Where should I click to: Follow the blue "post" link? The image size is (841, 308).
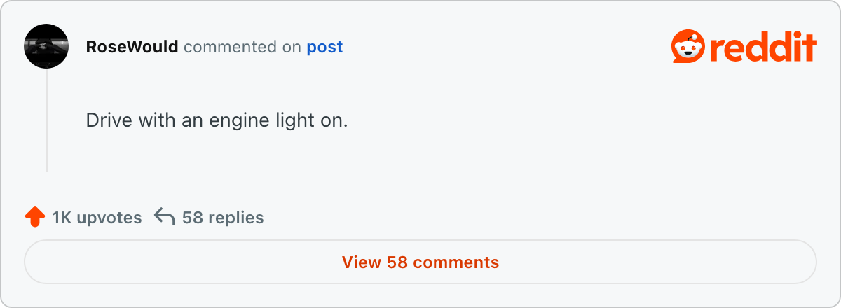point(324,48)
